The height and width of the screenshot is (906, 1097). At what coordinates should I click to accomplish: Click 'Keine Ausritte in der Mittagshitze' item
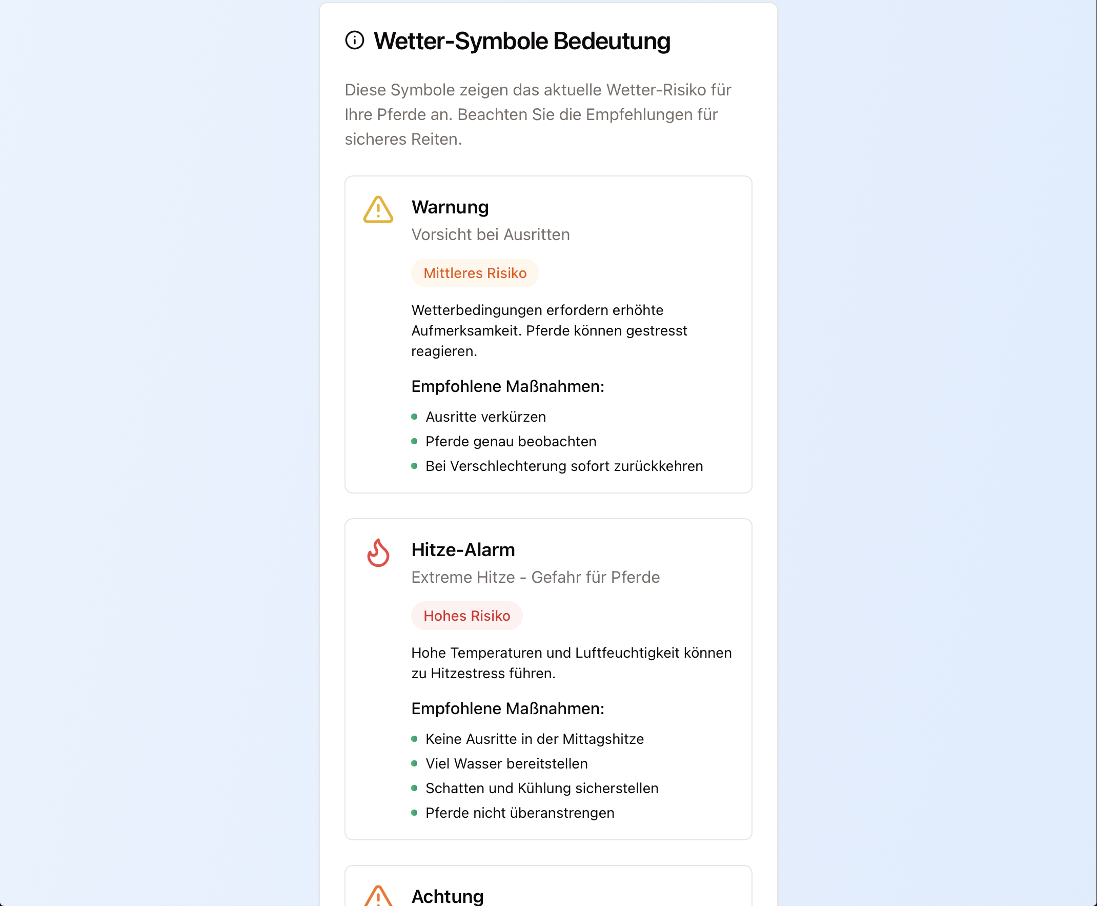tap(535, 739)
